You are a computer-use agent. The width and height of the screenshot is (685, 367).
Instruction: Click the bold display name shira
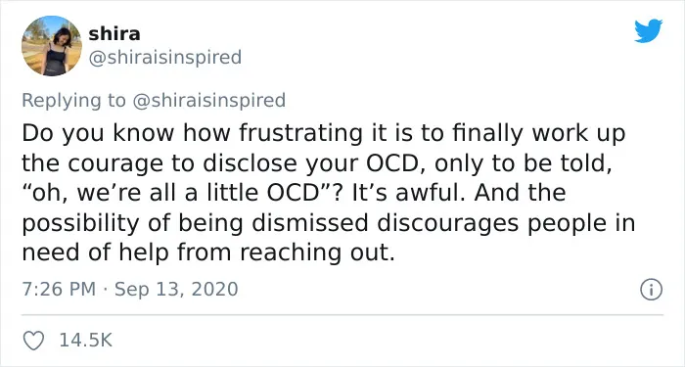pos(114,34)
